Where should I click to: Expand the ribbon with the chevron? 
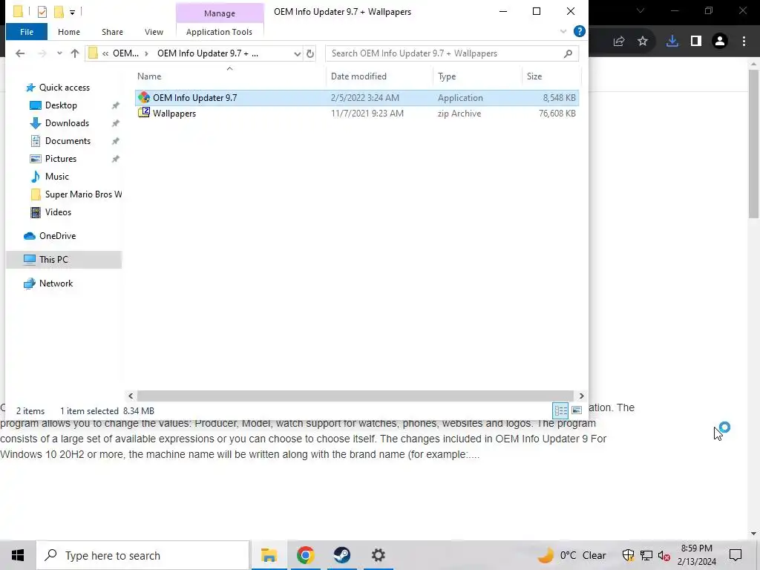click(x=563, y=31)
